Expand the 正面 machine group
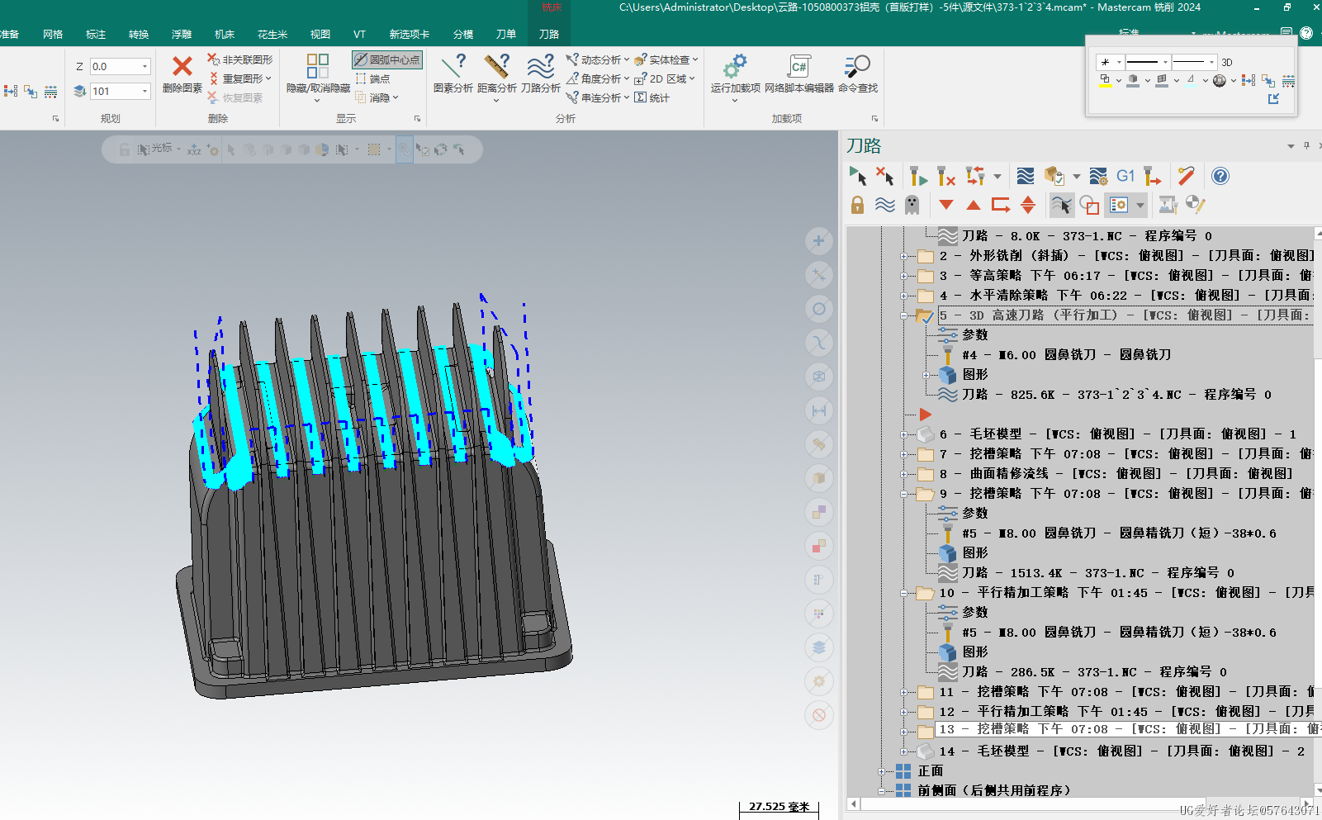The height and width of the screenshot is (820, 1322). click(882, 771)
